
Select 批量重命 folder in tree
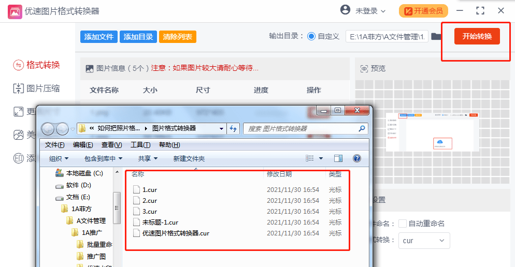(94, 244)
